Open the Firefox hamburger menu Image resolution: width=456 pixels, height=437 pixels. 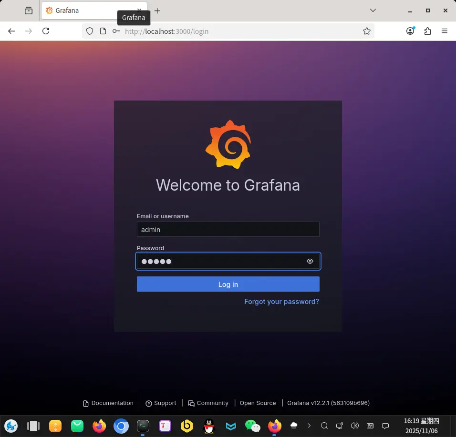(445, 31)
